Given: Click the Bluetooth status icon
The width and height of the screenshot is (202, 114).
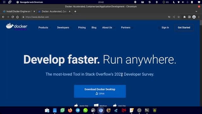Looking at the screenshot, I should pyautogui.click(x=157, y=2).
